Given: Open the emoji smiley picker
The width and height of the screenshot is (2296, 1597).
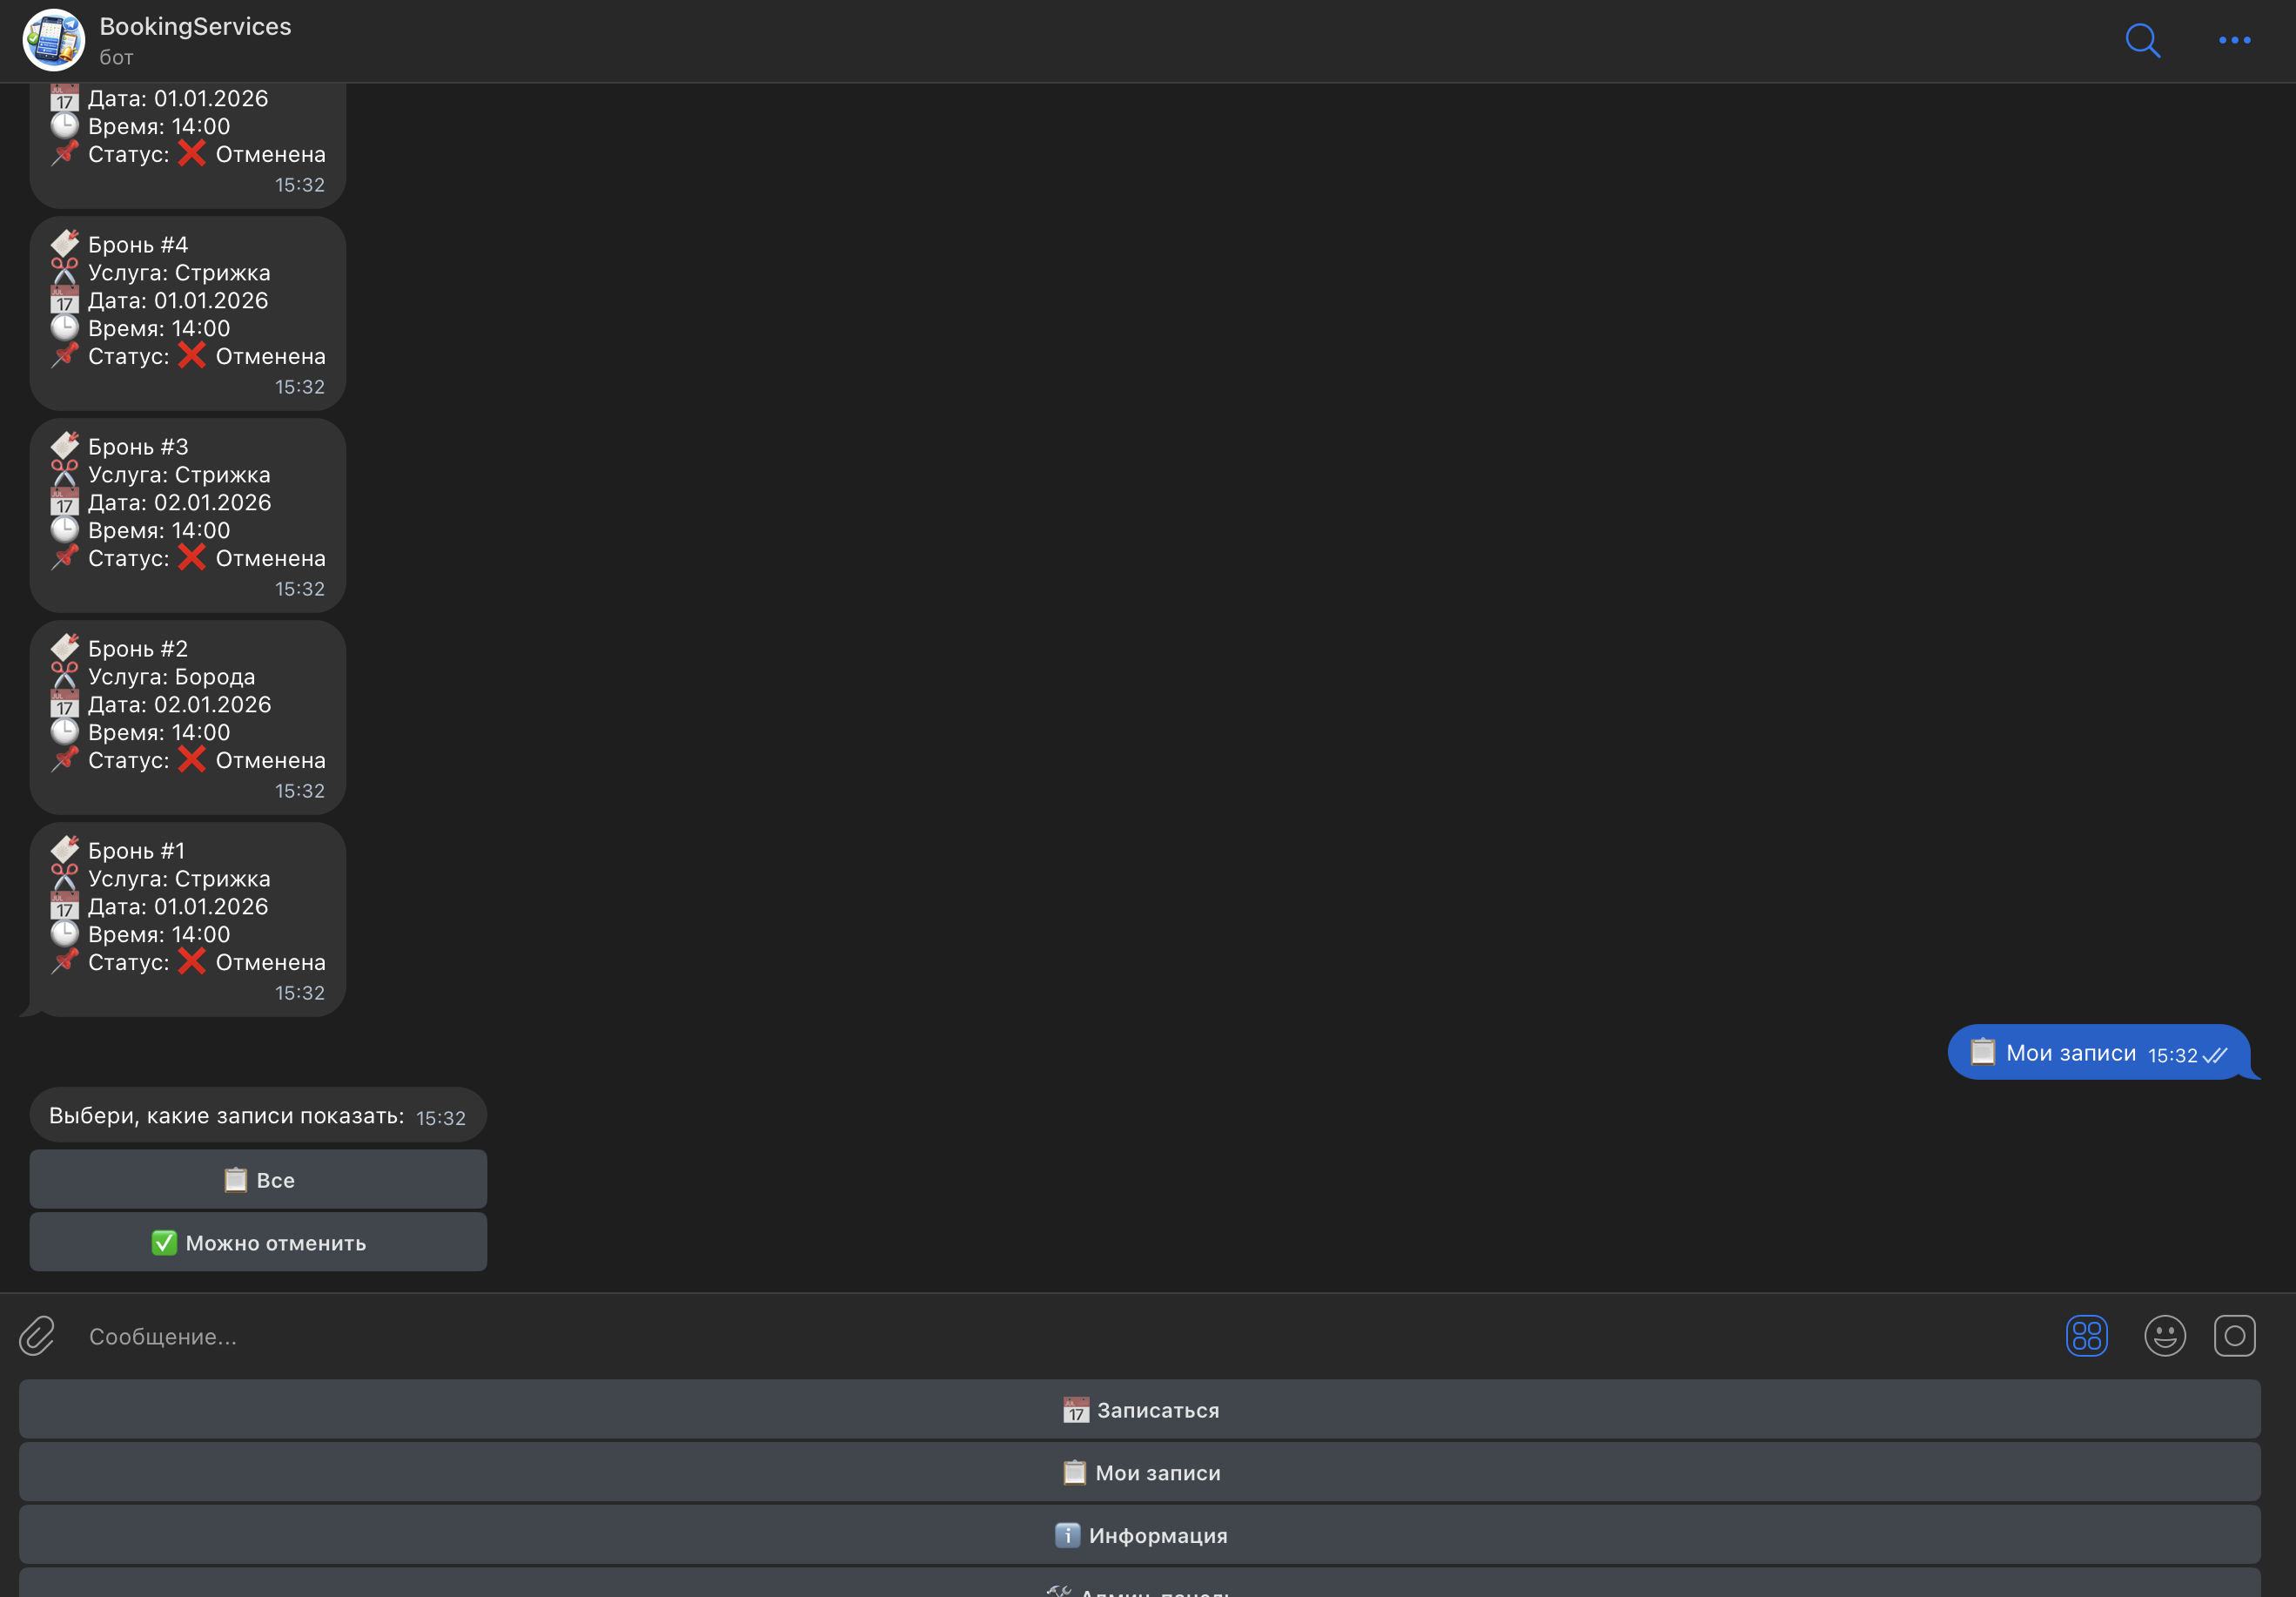Looking at the screenshot, I should [x=2164, y=1336].
